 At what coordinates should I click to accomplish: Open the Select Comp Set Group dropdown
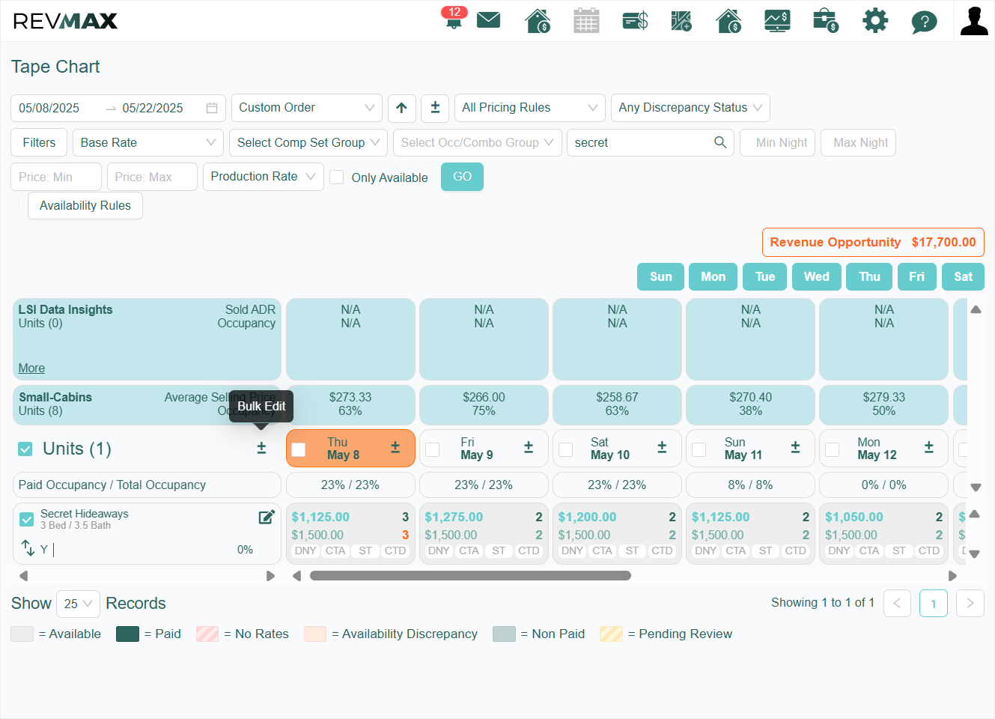click(308, 142)
